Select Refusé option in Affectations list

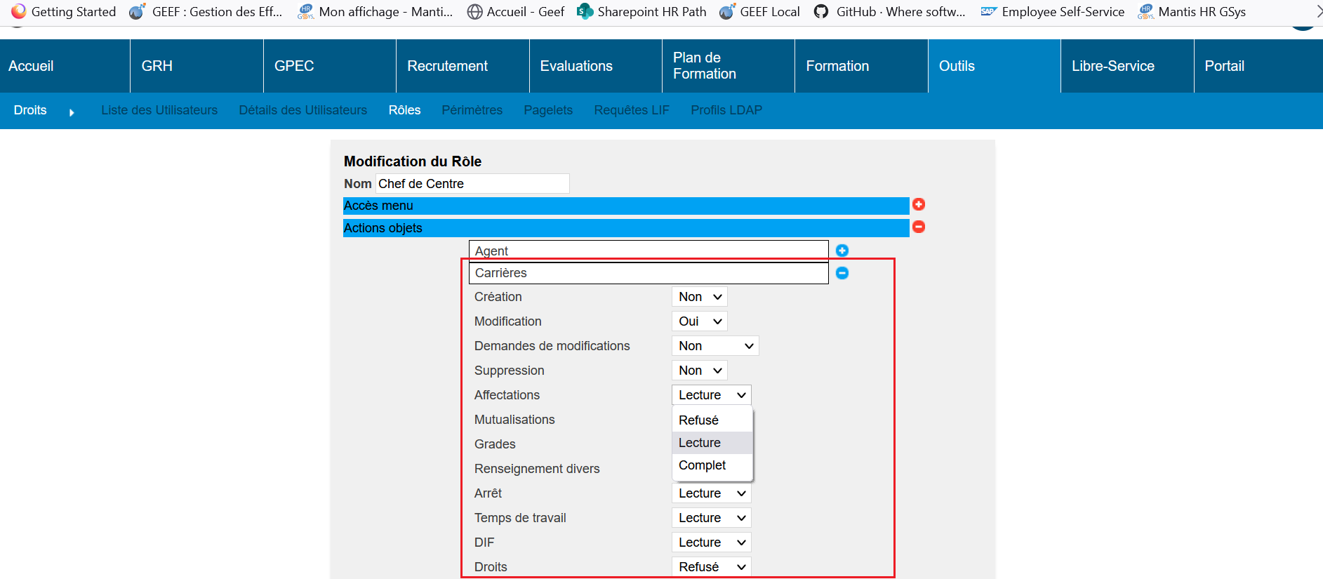tap(699, 420)
